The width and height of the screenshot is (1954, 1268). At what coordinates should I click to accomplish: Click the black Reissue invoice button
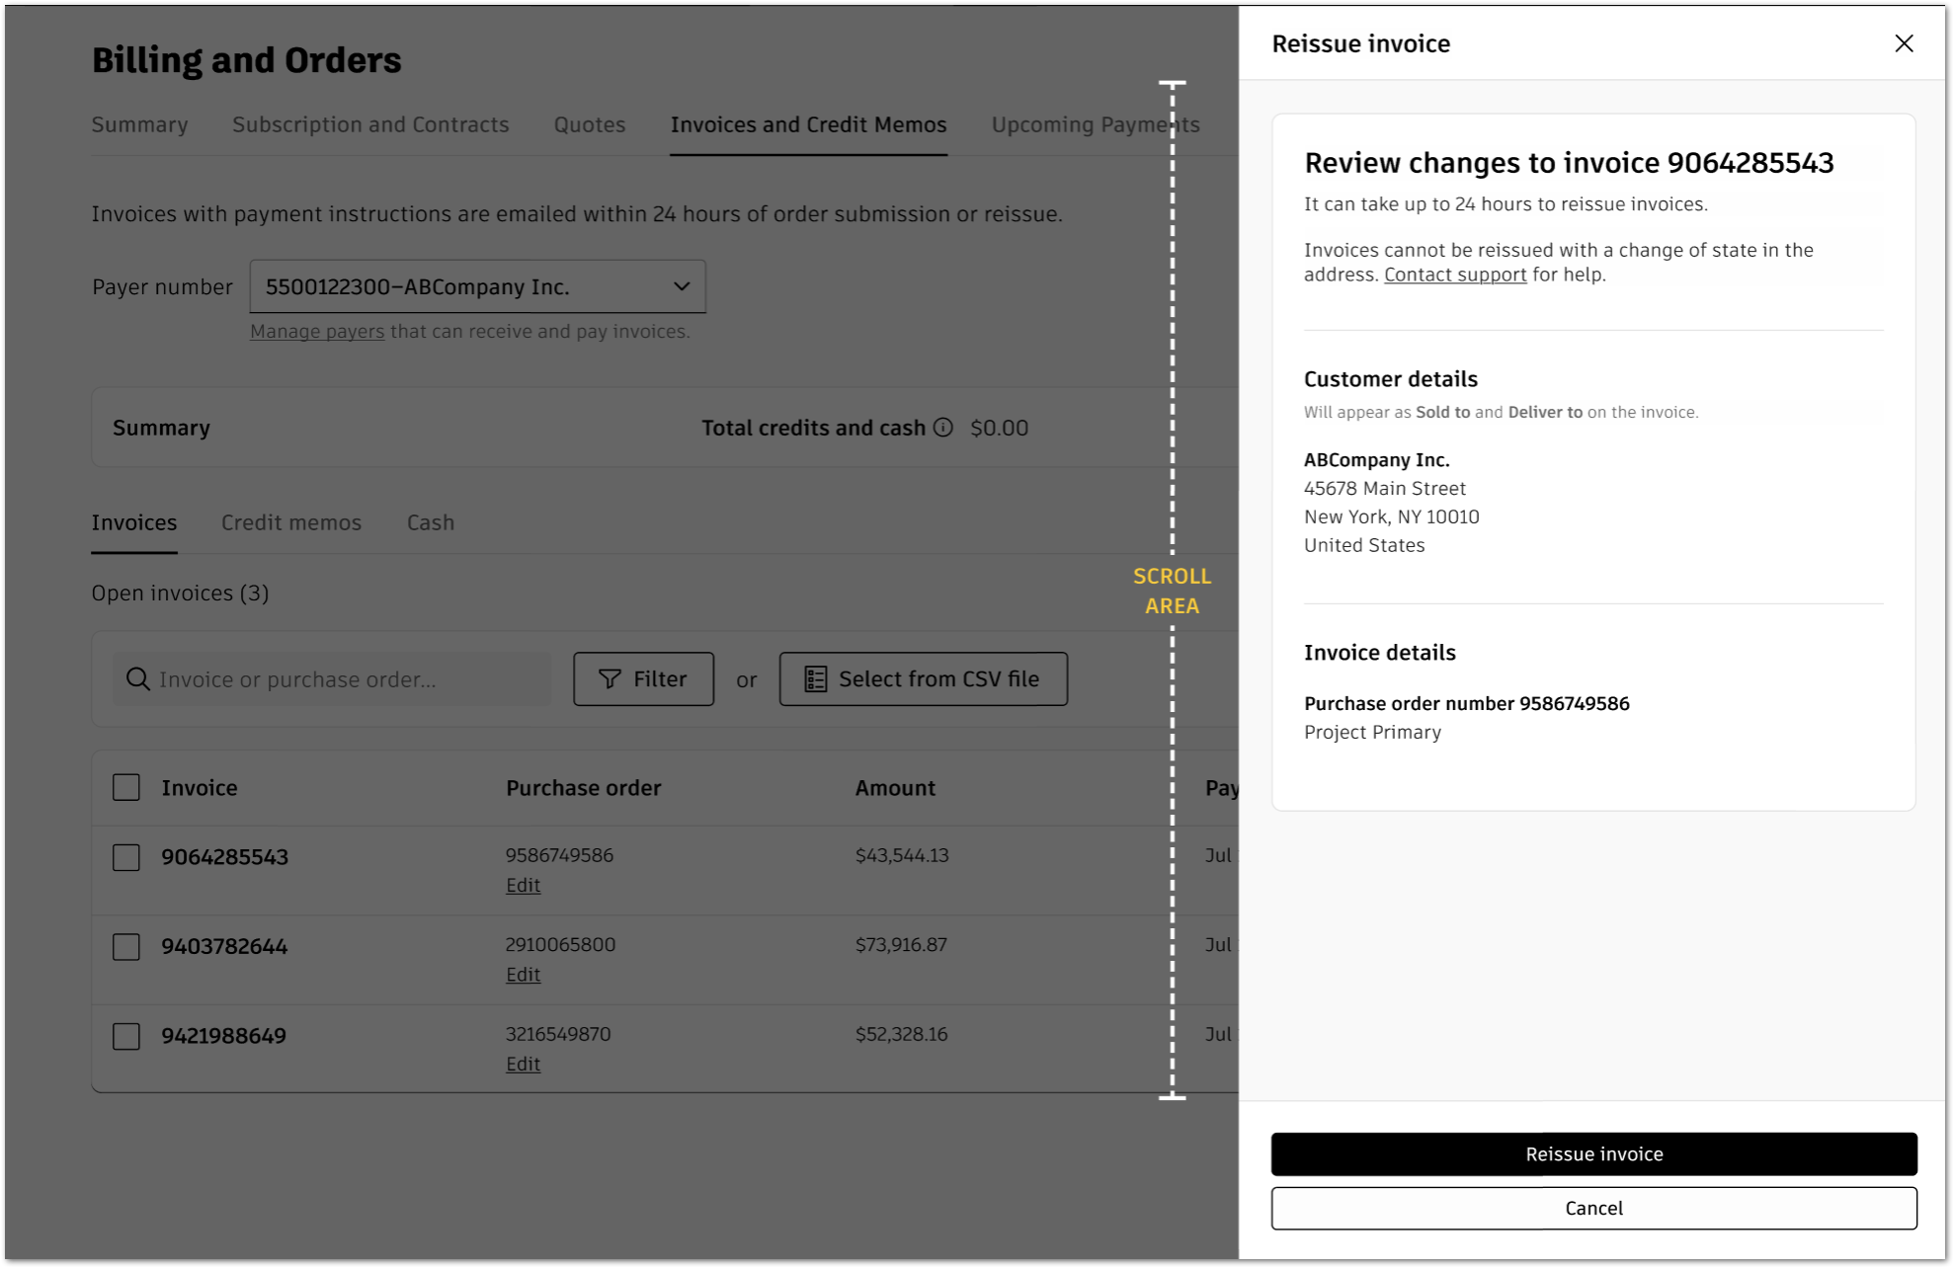click(x=1593, y=1153)
